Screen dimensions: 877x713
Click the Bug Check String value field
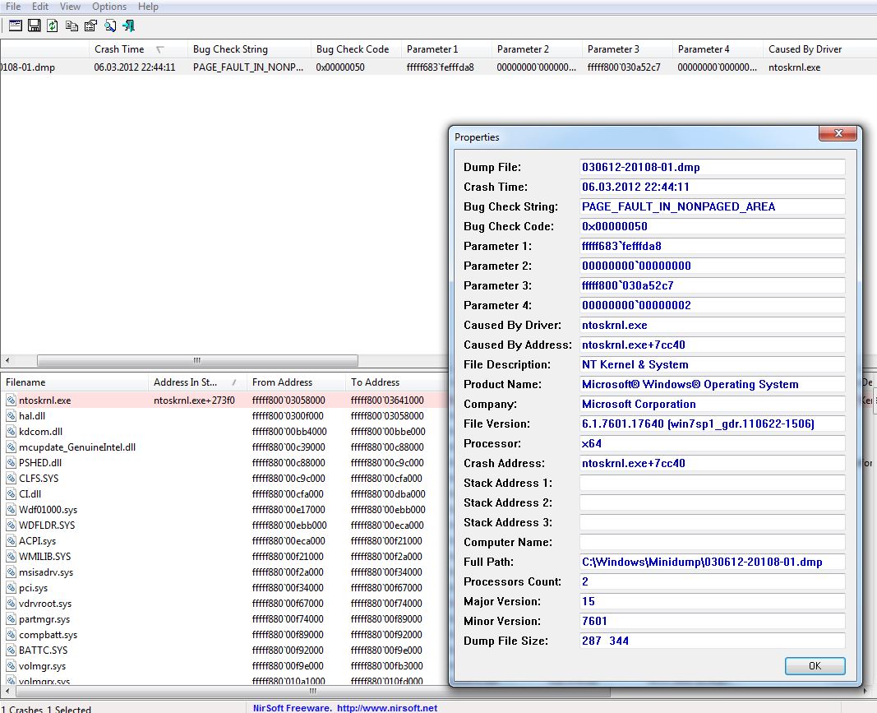(x=713, y=206)
